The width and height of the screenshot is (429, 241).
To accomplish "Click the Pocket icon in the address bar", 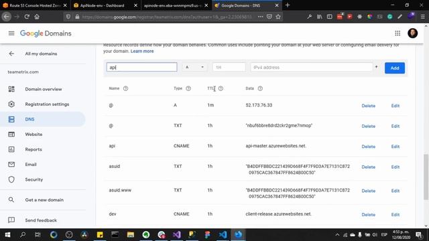I will [269, 17].
